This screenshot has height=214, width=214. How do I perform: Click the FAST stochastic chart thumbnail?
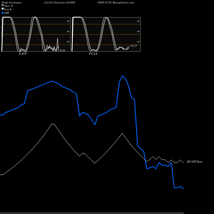(x=36, y=34)
